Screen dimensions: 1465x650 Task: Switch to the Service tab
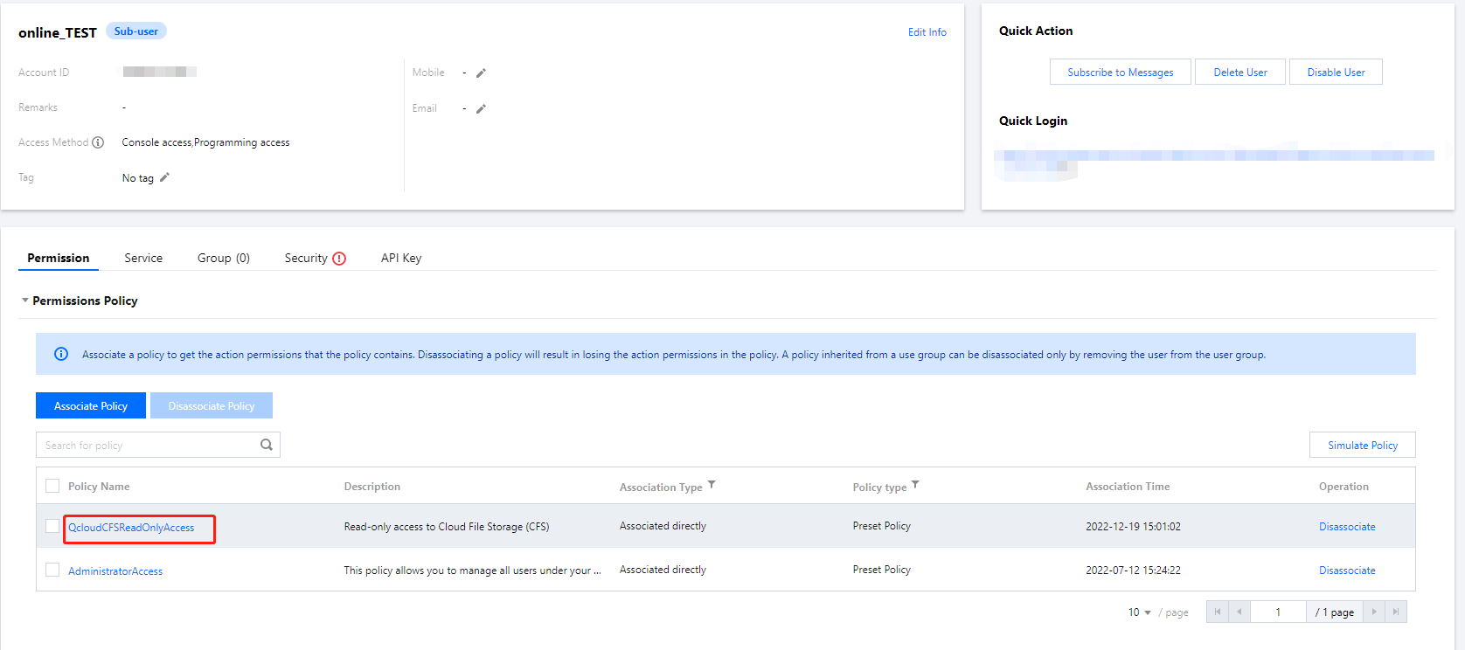coord(143,258)
